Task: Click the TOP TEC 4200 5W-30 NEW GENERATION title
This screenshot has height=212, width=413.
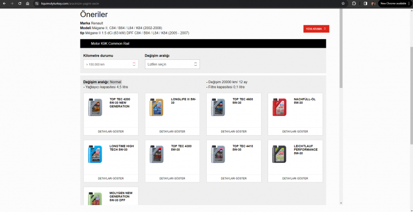Action: pyautogui.click(x=120, y=103)
